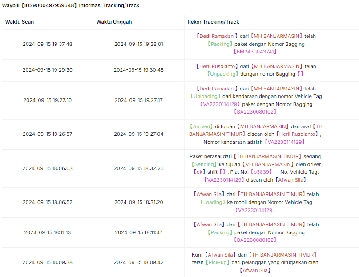The width and height of the screenshot is (359, 277).
Task: Click vehicle tag VA2230114129 in the Loading row
Action: tap(255, 210)
